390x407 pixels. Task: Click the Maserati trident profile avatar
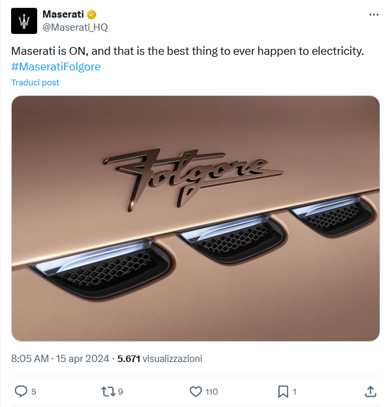point(24,21)
